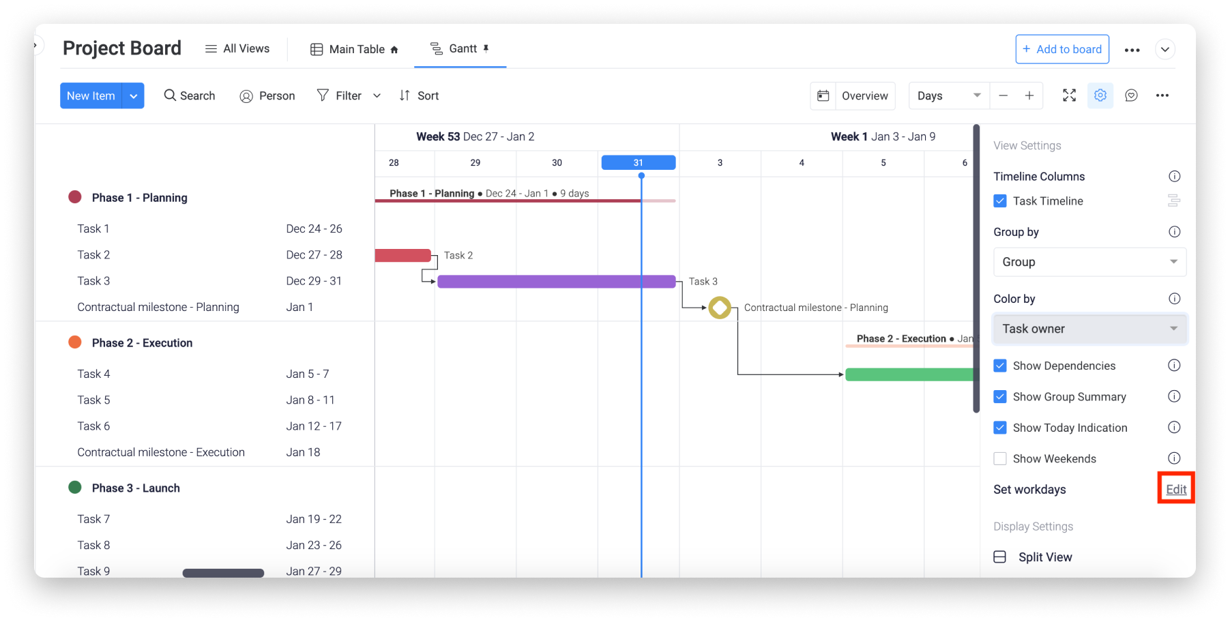Select the Gantt view tab
The width and height of the screenshot is (1230, 622).
pos(460,48)
